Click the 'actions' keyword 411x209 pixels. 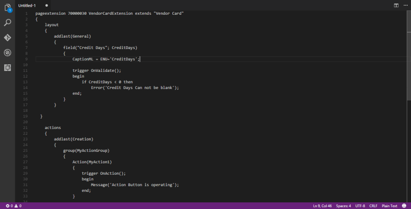pos(53,128)
